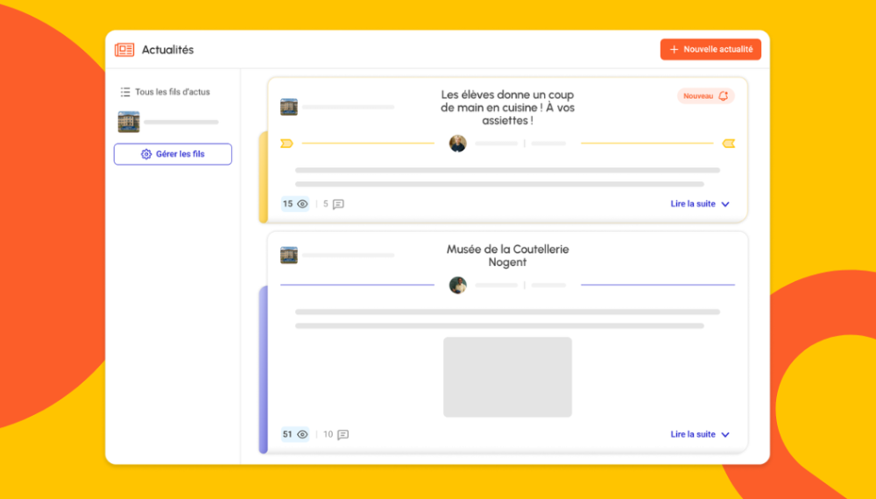
Task: Expand the cuisine post with Lire la suite
Action: 700,204
